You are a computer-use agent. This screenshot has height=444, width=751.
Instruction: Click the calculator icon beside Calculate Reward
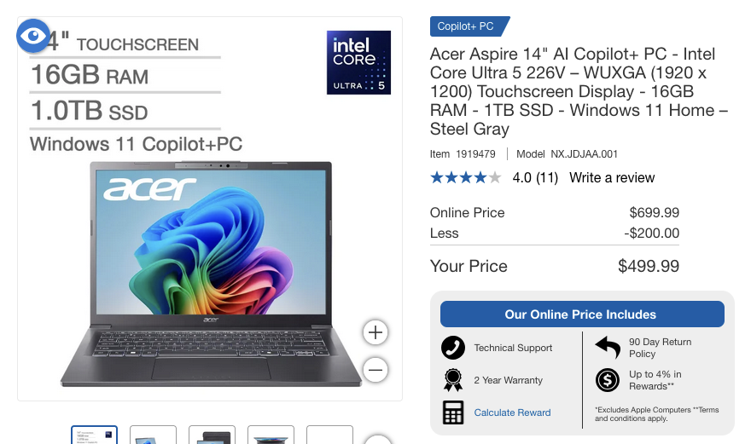point(452,412)
